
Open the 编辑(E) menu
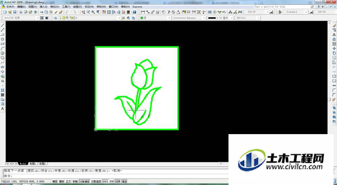[21, 7]
